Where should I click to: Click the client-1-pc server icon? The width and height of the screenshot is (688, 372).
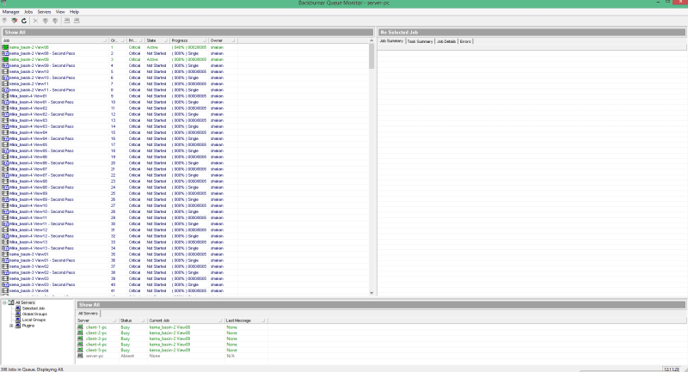[x=80, y=327]
